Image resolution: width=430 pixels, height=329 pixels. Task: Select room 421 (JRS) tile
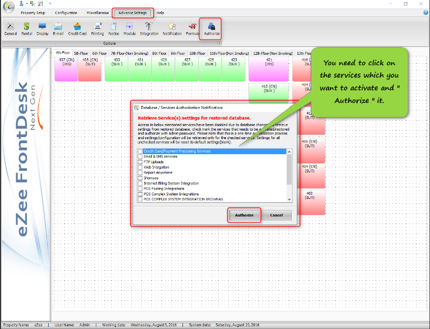269,69
